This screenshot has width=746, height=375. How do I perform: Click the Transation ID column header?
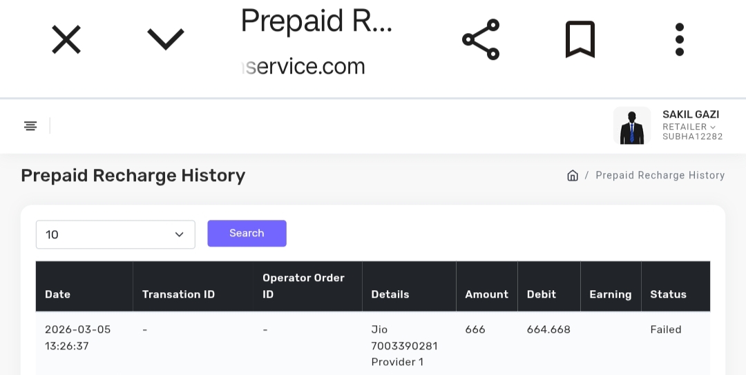click(178, 294)
